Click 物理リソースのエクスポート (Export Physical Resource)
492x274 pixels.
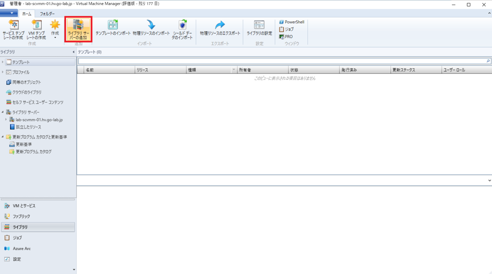point(220,28)
